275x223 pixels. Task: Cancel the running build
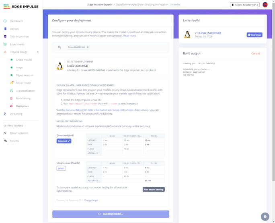[x=256, y=53]
